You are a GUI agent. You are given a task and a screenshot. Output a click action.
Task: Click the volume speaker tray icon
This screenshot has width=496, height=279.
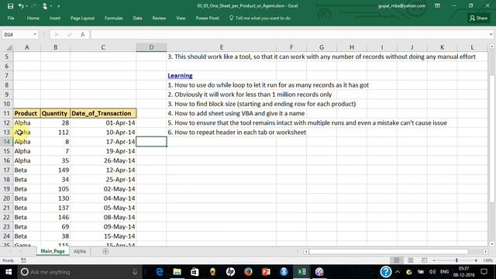pyautogui.click(x=432, y=272)
